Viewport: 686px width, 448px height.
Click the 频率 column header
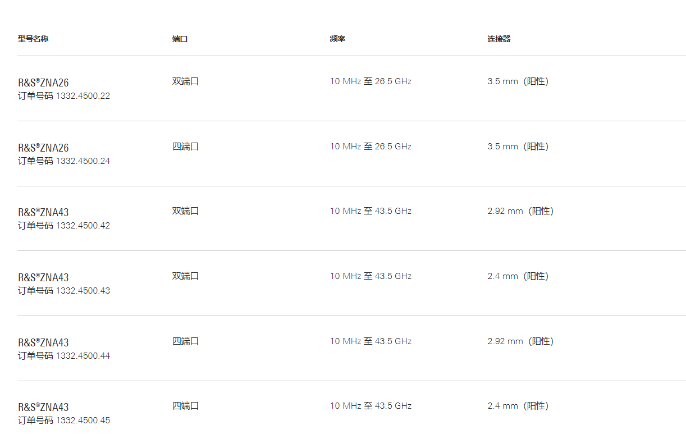click(x=337, y=39)
